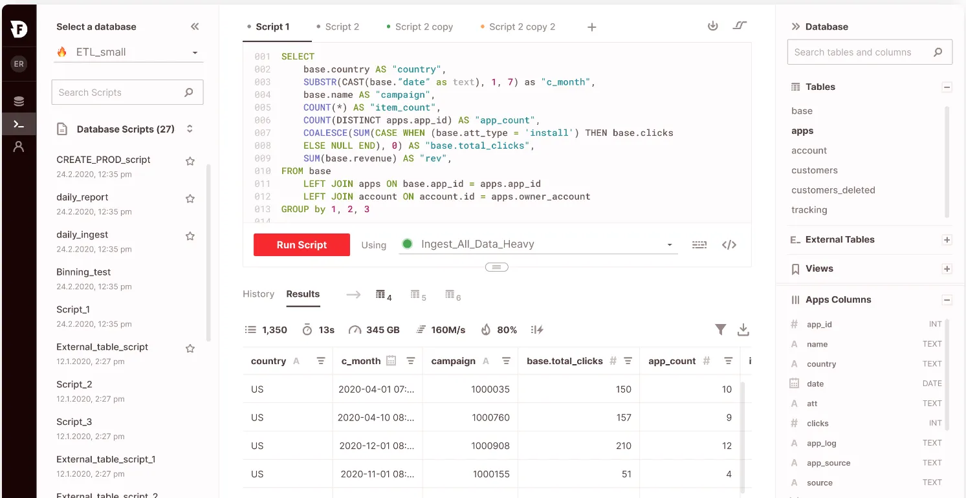Click the query statistics toggle icon after 80%
Screen dimensions: 966x498
click(x=536, y=330)
